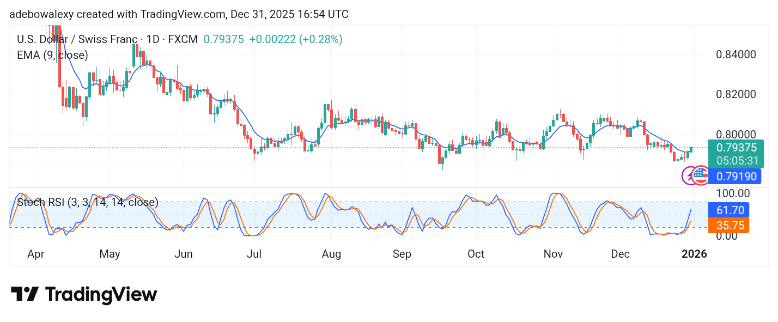Click the 0.82000 price axis label
778x322 pixels.
point(736,94)
